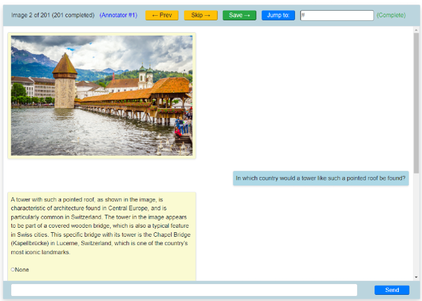Viewport: 422px width, 301px height.
Task: Click the Jump to button
Action: 278,15
